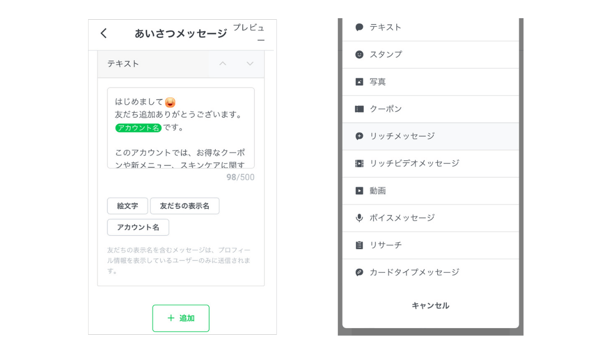Click the スタンプ smiley icon

pyautogui.click(x=359, y=55)
